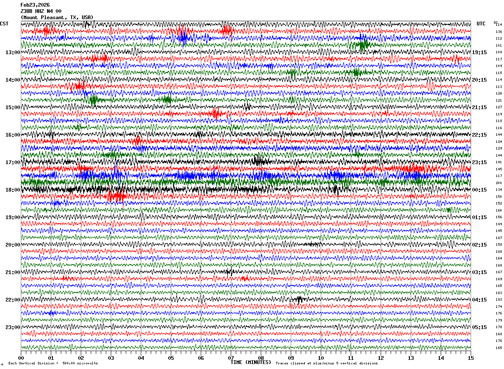504x369 pixels.
Task: Click the '00:15' UTC time label
Action: click(479, 190)
